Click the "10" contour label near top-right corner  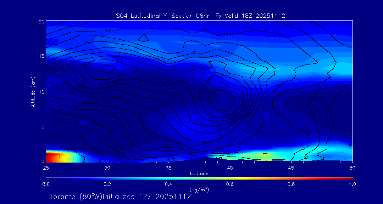[x=347, y=46]
